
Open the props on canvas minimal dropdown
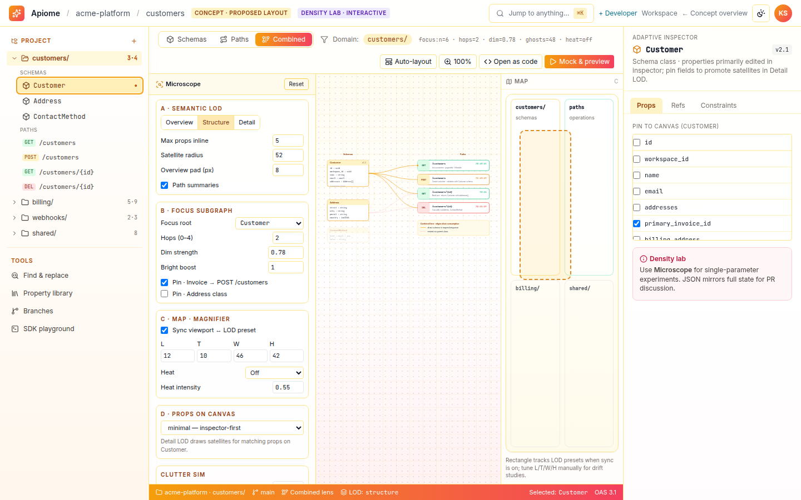(x=232, y=428)
